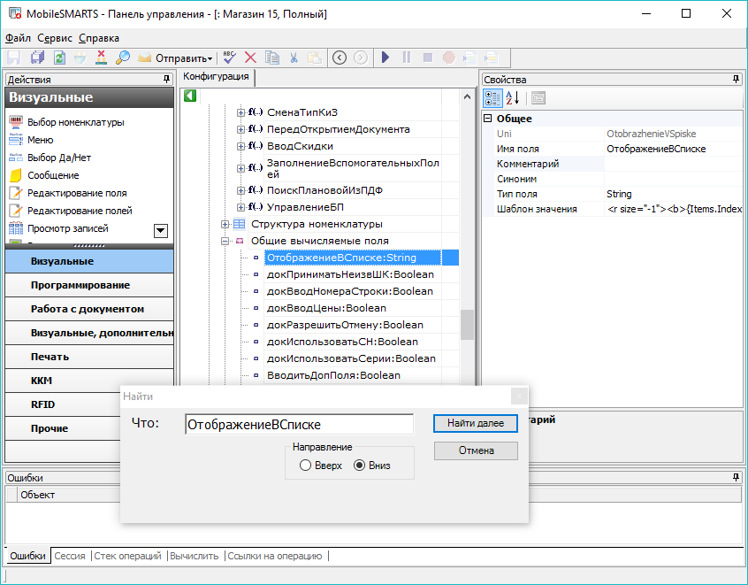This screenshot has height=585, width=748.
Task: Click the Property Pages icon
Action: [538, 98]
